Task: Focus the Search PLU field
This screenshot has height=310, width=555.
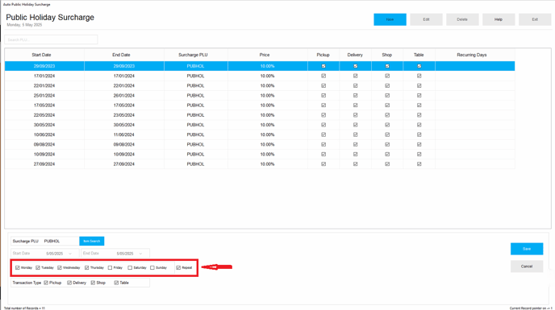Action: tap(51, 39)
